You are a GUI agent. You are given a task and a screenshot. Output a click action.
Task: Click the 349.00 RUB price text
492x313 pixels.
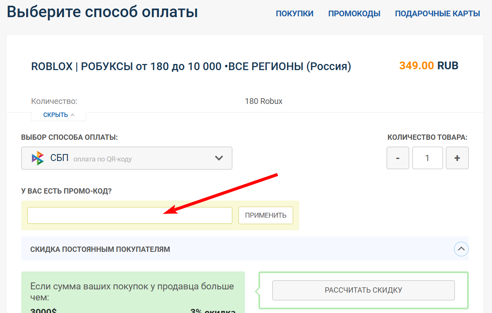[428, 65]
